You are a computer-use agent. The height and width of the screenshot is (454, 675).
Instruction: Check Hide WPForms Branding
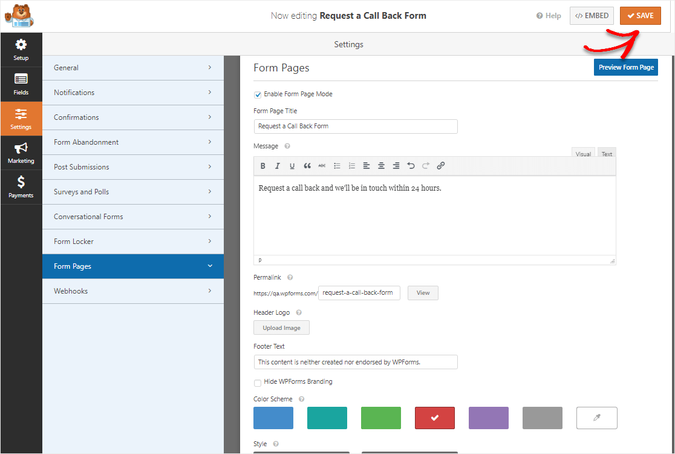258,383
